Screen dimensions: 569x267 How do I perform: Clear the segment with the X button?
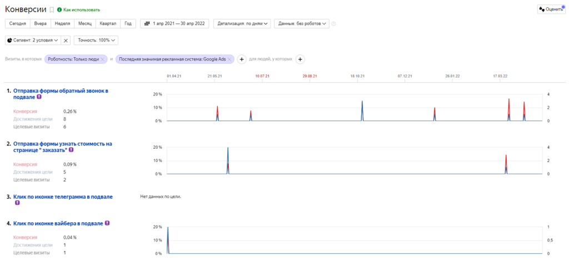pyautogui.click(x=66, y=41)
